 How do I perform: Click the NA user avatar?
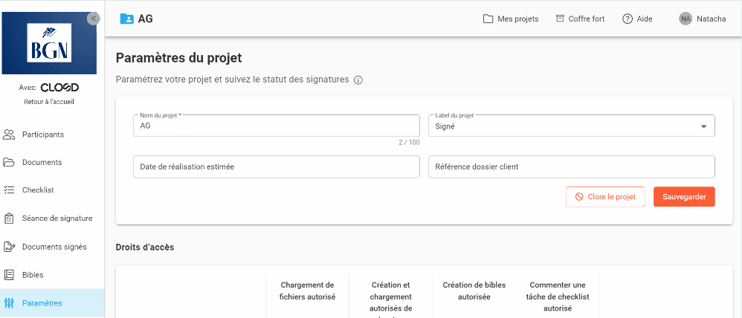click(685, 19)
